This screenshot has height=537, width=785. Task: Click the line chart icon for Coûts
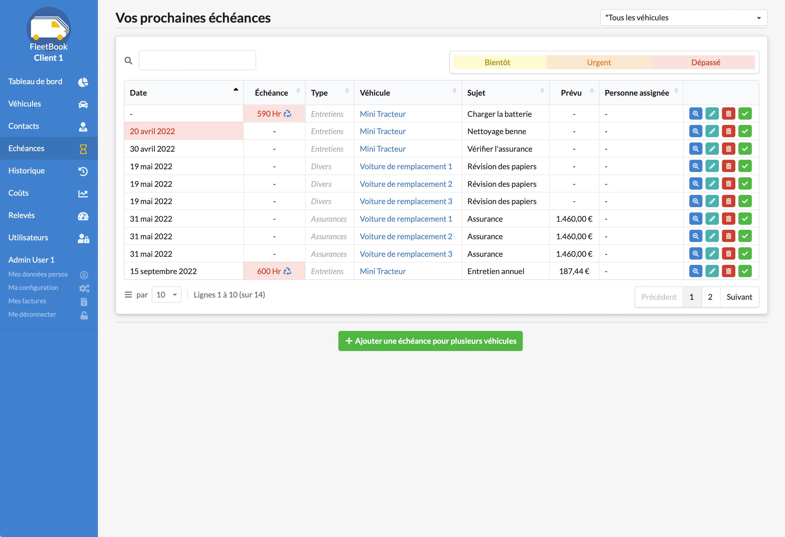click(x=83, y=193)
